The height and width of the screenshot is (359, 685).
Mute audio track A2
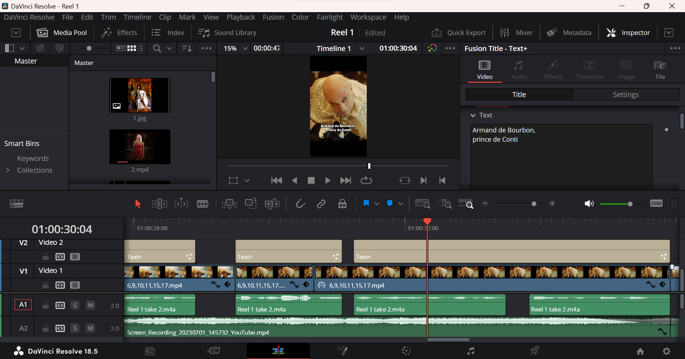pyautogui.click(x=91, y=328)
